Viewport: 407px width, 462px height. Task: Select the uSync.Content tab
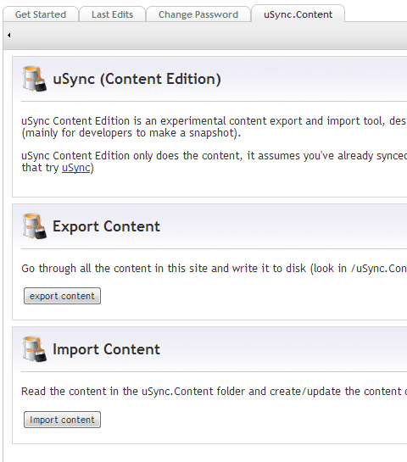click(x=298, y=14)
